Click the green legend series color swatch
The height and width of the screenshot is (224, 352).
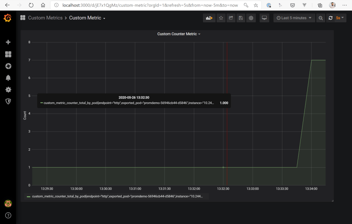coord(29,196)
